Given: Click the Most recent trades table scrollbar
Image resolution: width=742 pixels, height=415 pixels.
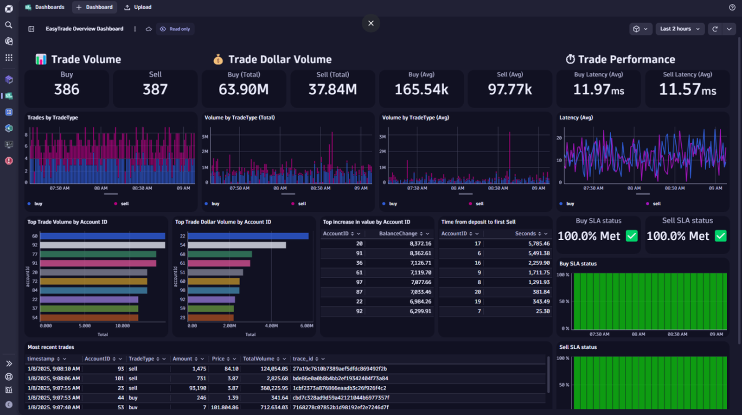Looking at the screenshot, I should coord(548,375).
